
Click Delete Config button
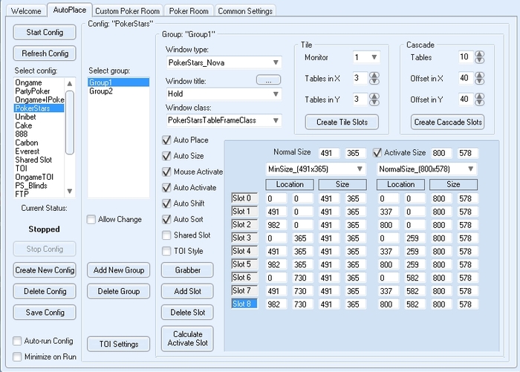tap(45, 291)
